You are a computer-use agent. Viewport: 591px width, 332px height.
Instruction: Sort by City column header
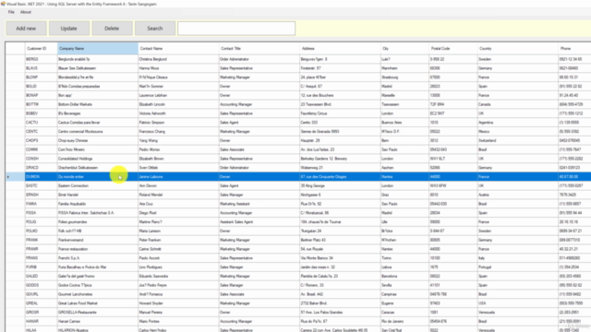tap(404, 49)
